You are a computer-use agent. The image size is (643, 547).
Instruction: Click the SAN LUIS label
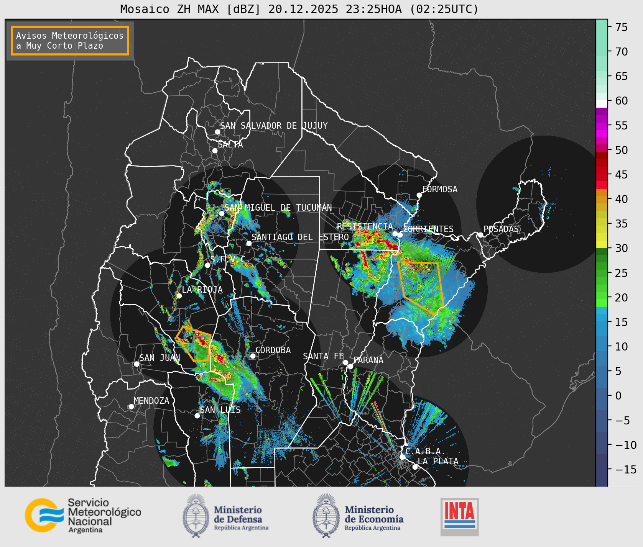point(220,410)
